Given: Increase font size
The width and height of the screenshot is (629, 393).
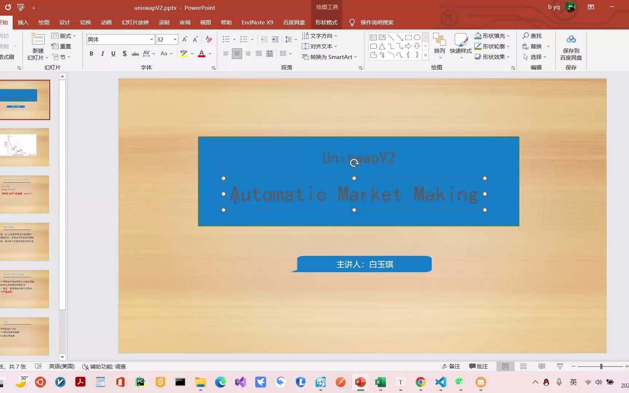Looking at the screenshot, I should pyautogui.click(x=185, y=39).
